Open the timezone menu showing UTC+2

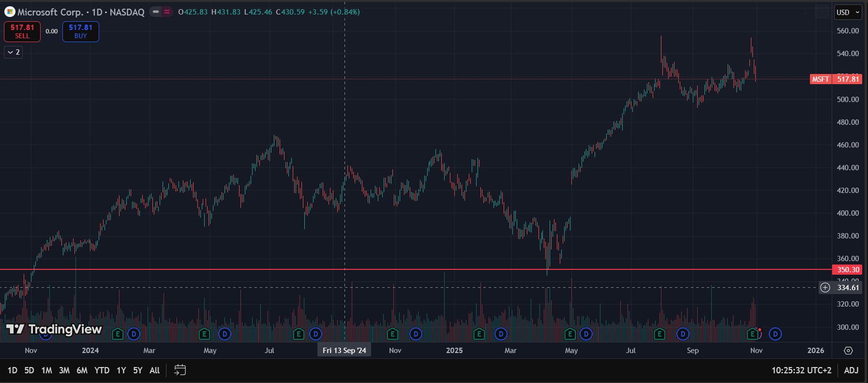[x=801, y=370]
